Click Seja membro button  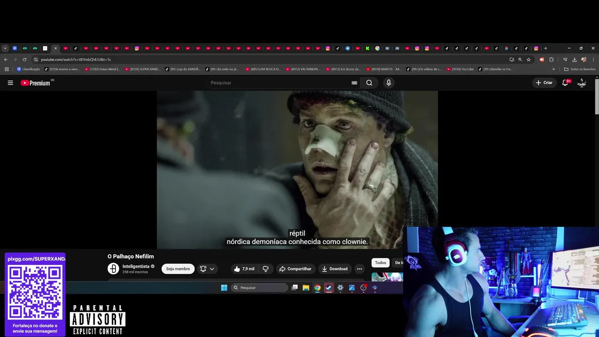point(178,269)
